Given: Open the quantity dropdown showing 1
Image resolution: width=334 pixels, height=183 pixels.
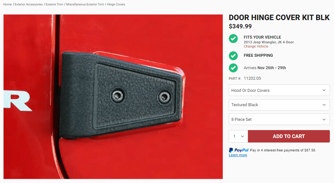Looking at the screenshot, I should pyautogui.click(x=238, y=136).
